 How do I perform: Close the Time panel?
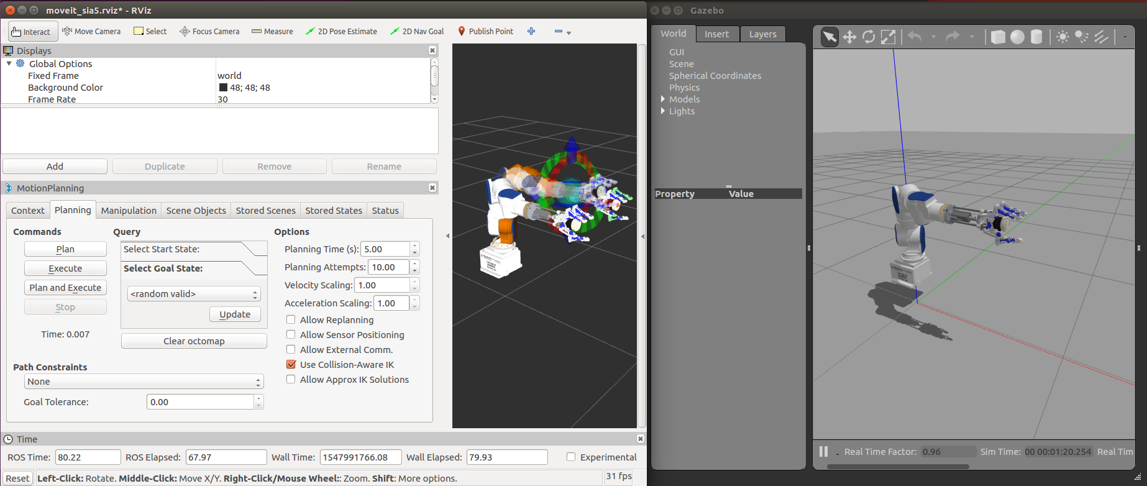641,439
